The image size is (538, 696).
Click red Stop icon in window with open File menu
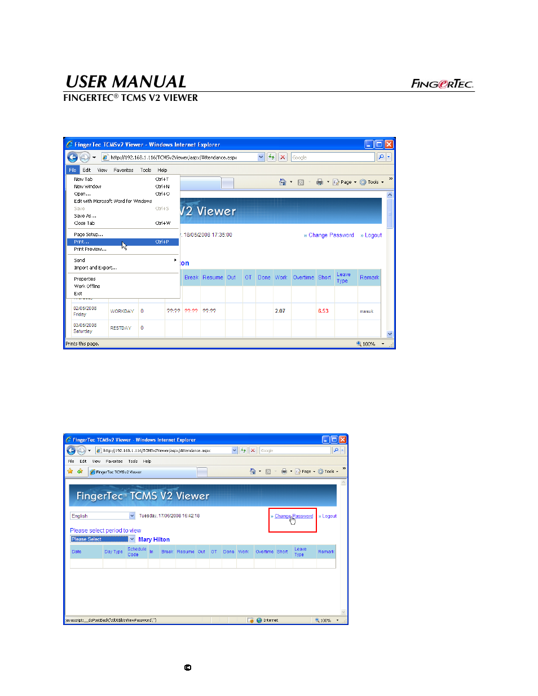tap(283, 157)
